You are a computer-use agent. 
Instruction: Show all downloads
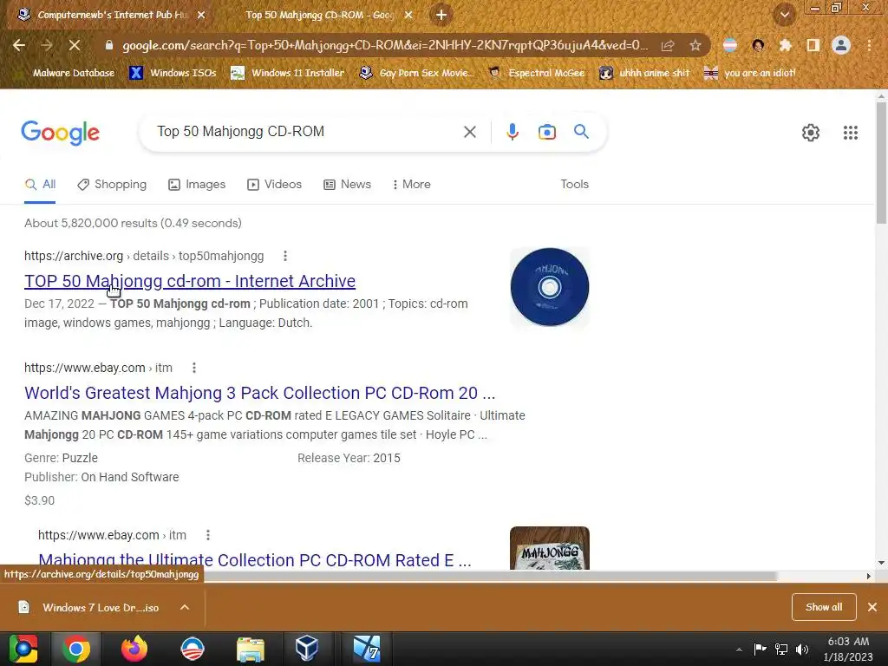point(824,607)
